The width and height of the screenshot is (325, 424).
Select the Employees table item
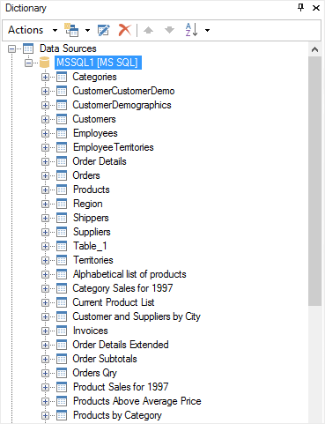click(95, 133)
